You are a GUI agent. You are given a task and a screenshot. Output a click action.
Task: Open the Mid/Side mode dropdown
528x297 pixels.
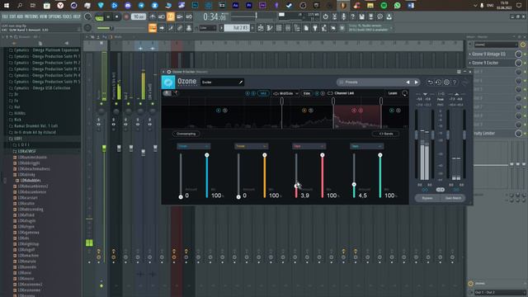pyautogui.click(x=286, y=93)
